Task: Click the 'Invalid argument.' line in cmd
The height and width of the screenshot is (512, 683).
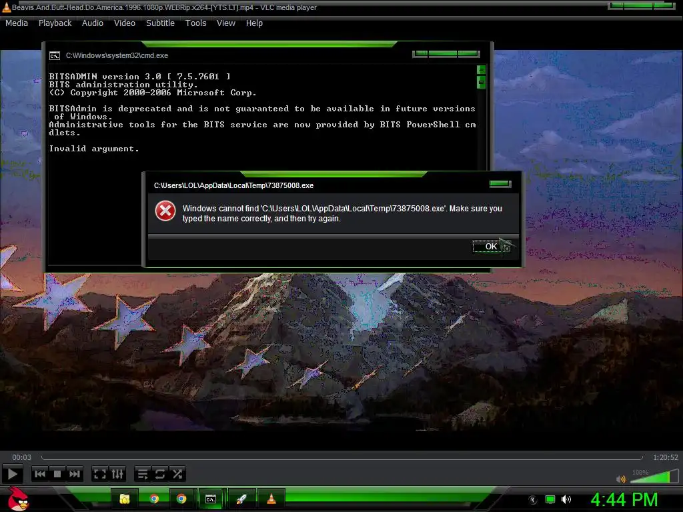Action: (94, 149)
